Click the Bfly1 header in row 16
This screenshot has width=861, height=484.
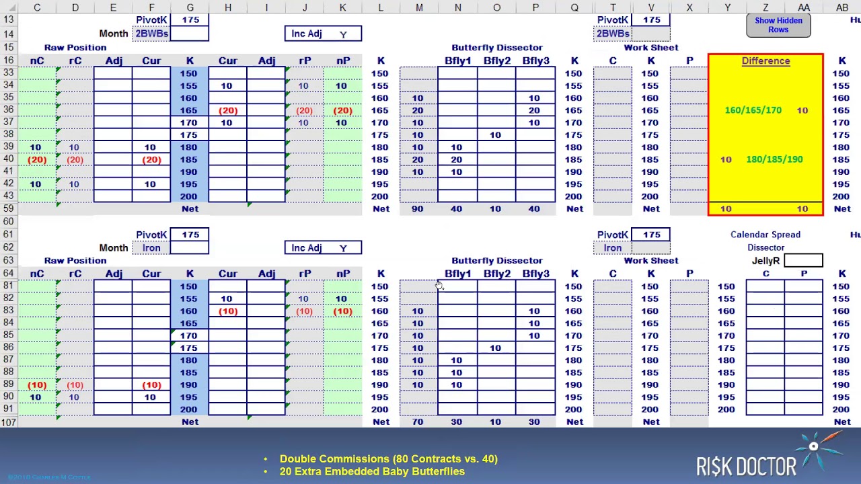[457, 61]
